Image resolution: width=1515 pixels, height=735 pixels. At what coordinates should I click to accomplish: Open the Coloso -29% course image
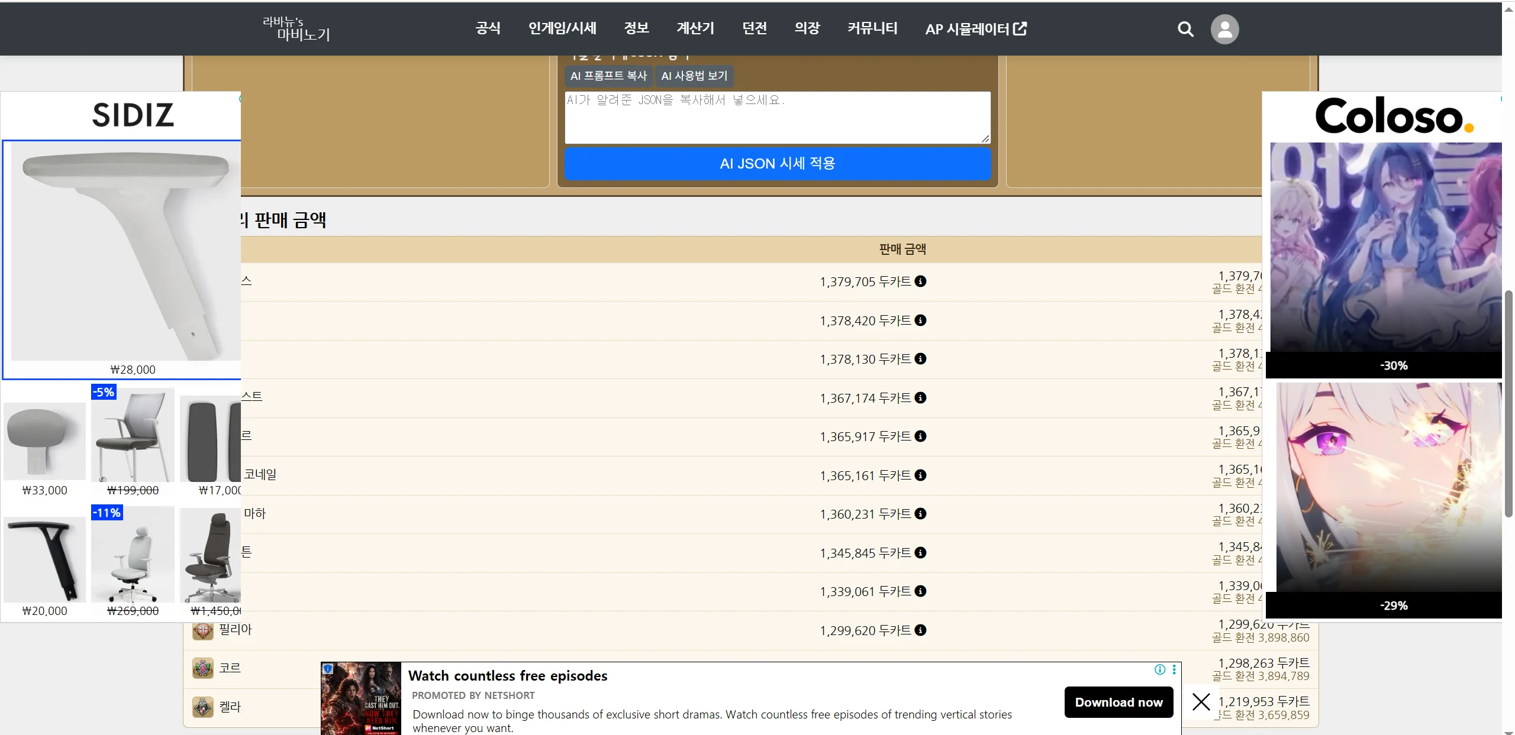[1389, 487]
